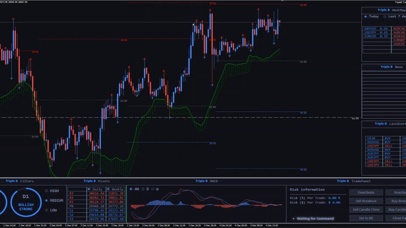Switch MACD to the W timeframe
This screenshot has height=228, width=406.
pos(153,189)
